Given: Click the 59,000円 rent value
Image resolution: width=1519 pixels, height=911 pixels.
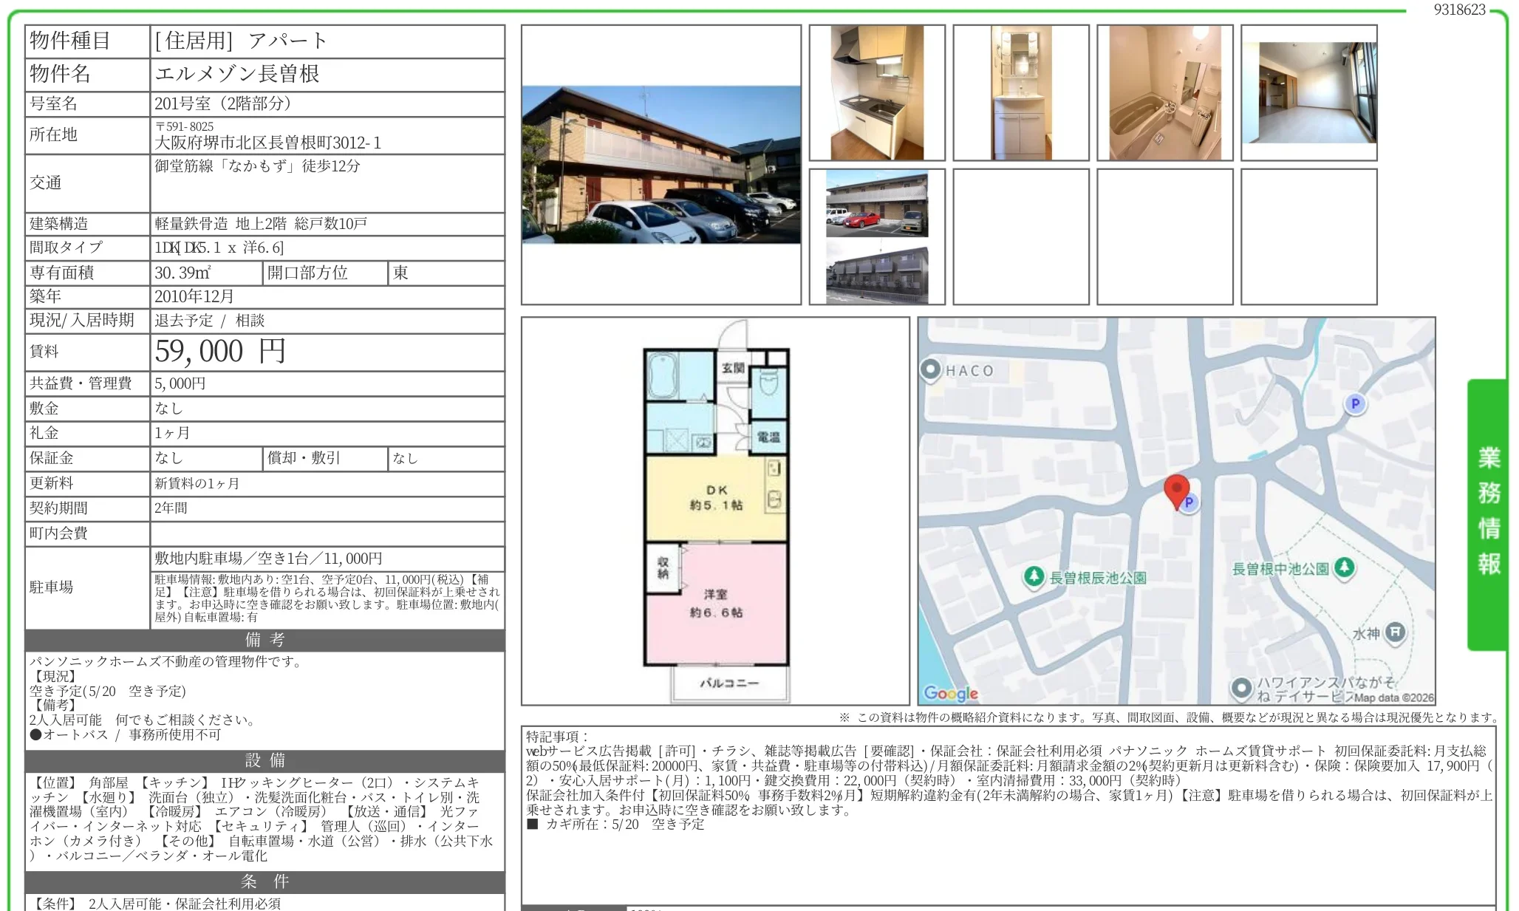Looking at the screenshot, I should [x=220, y=352].
